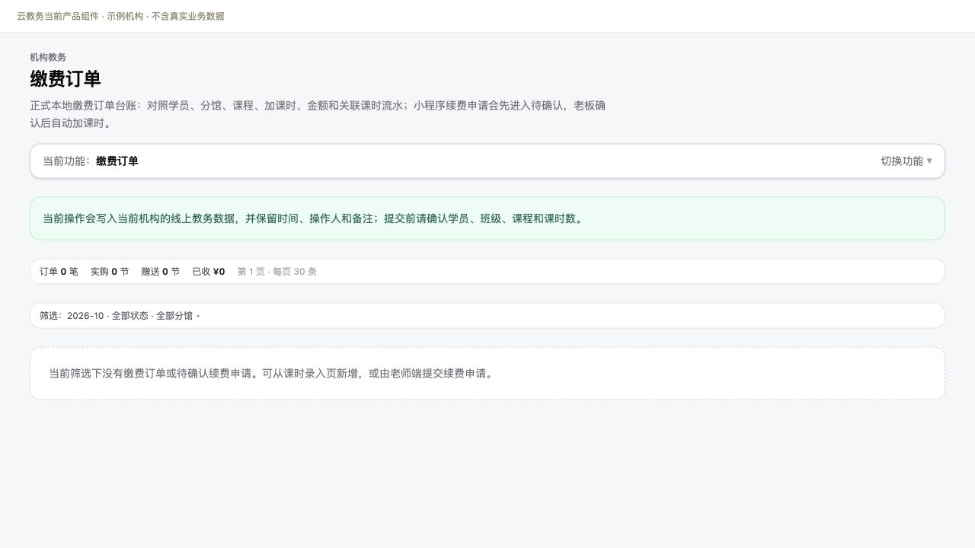Viewport: 975px width, 548px height.
Task: Select the 实购 0 节 statistic
Action: [x=110, y=272]
